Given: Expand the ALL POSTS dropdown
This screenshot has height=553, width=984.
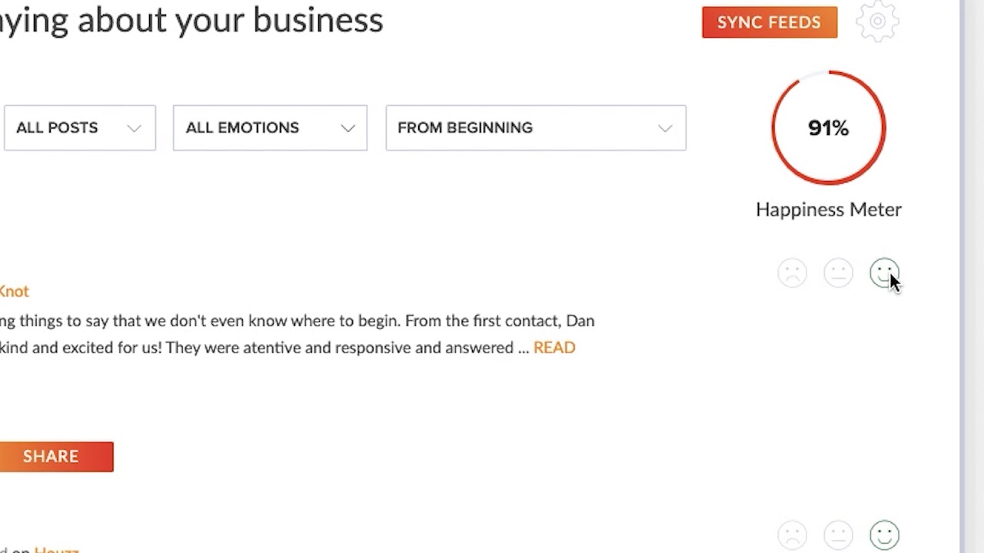Looking at the screenshot, I should pyautogui.click(x=79, y=127).
